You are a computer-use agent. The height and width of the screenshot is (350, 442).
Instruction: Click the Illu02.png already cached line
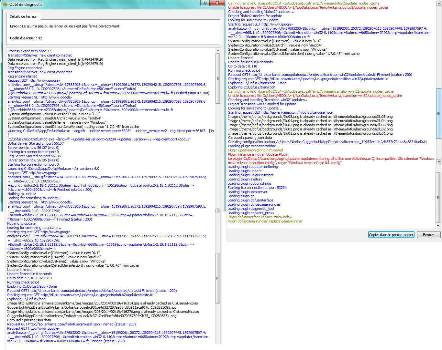pyautogui.click(x=310, y=129)
